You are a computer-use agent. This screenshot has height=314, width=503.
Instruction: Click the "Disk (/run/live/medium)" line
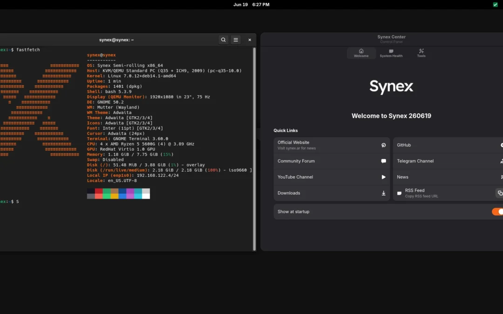[170, 170]
